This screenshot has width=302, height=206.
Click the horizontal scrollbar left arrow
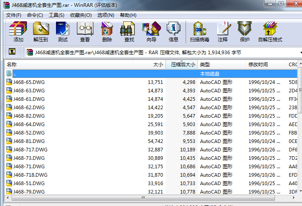(x=8, y=198)
